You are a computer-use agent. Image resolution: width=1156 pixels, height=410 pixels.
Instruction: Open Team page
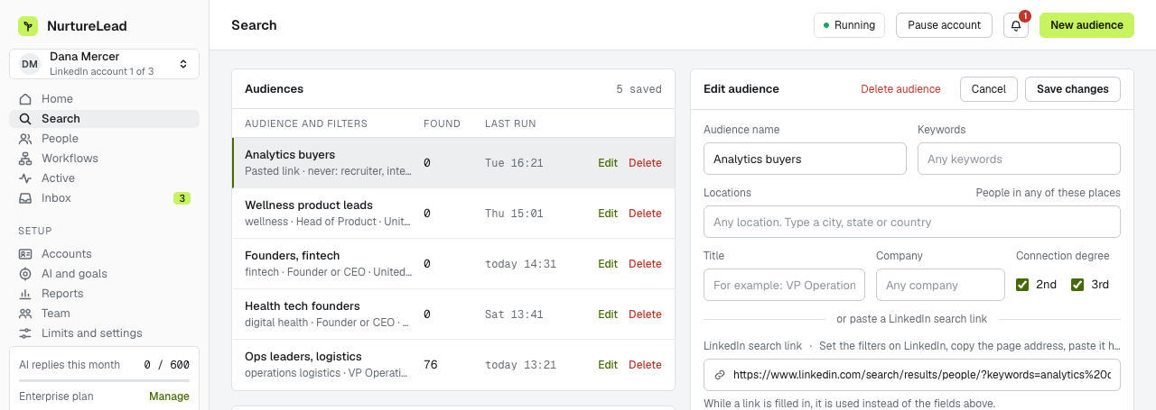tap(104, 314)
